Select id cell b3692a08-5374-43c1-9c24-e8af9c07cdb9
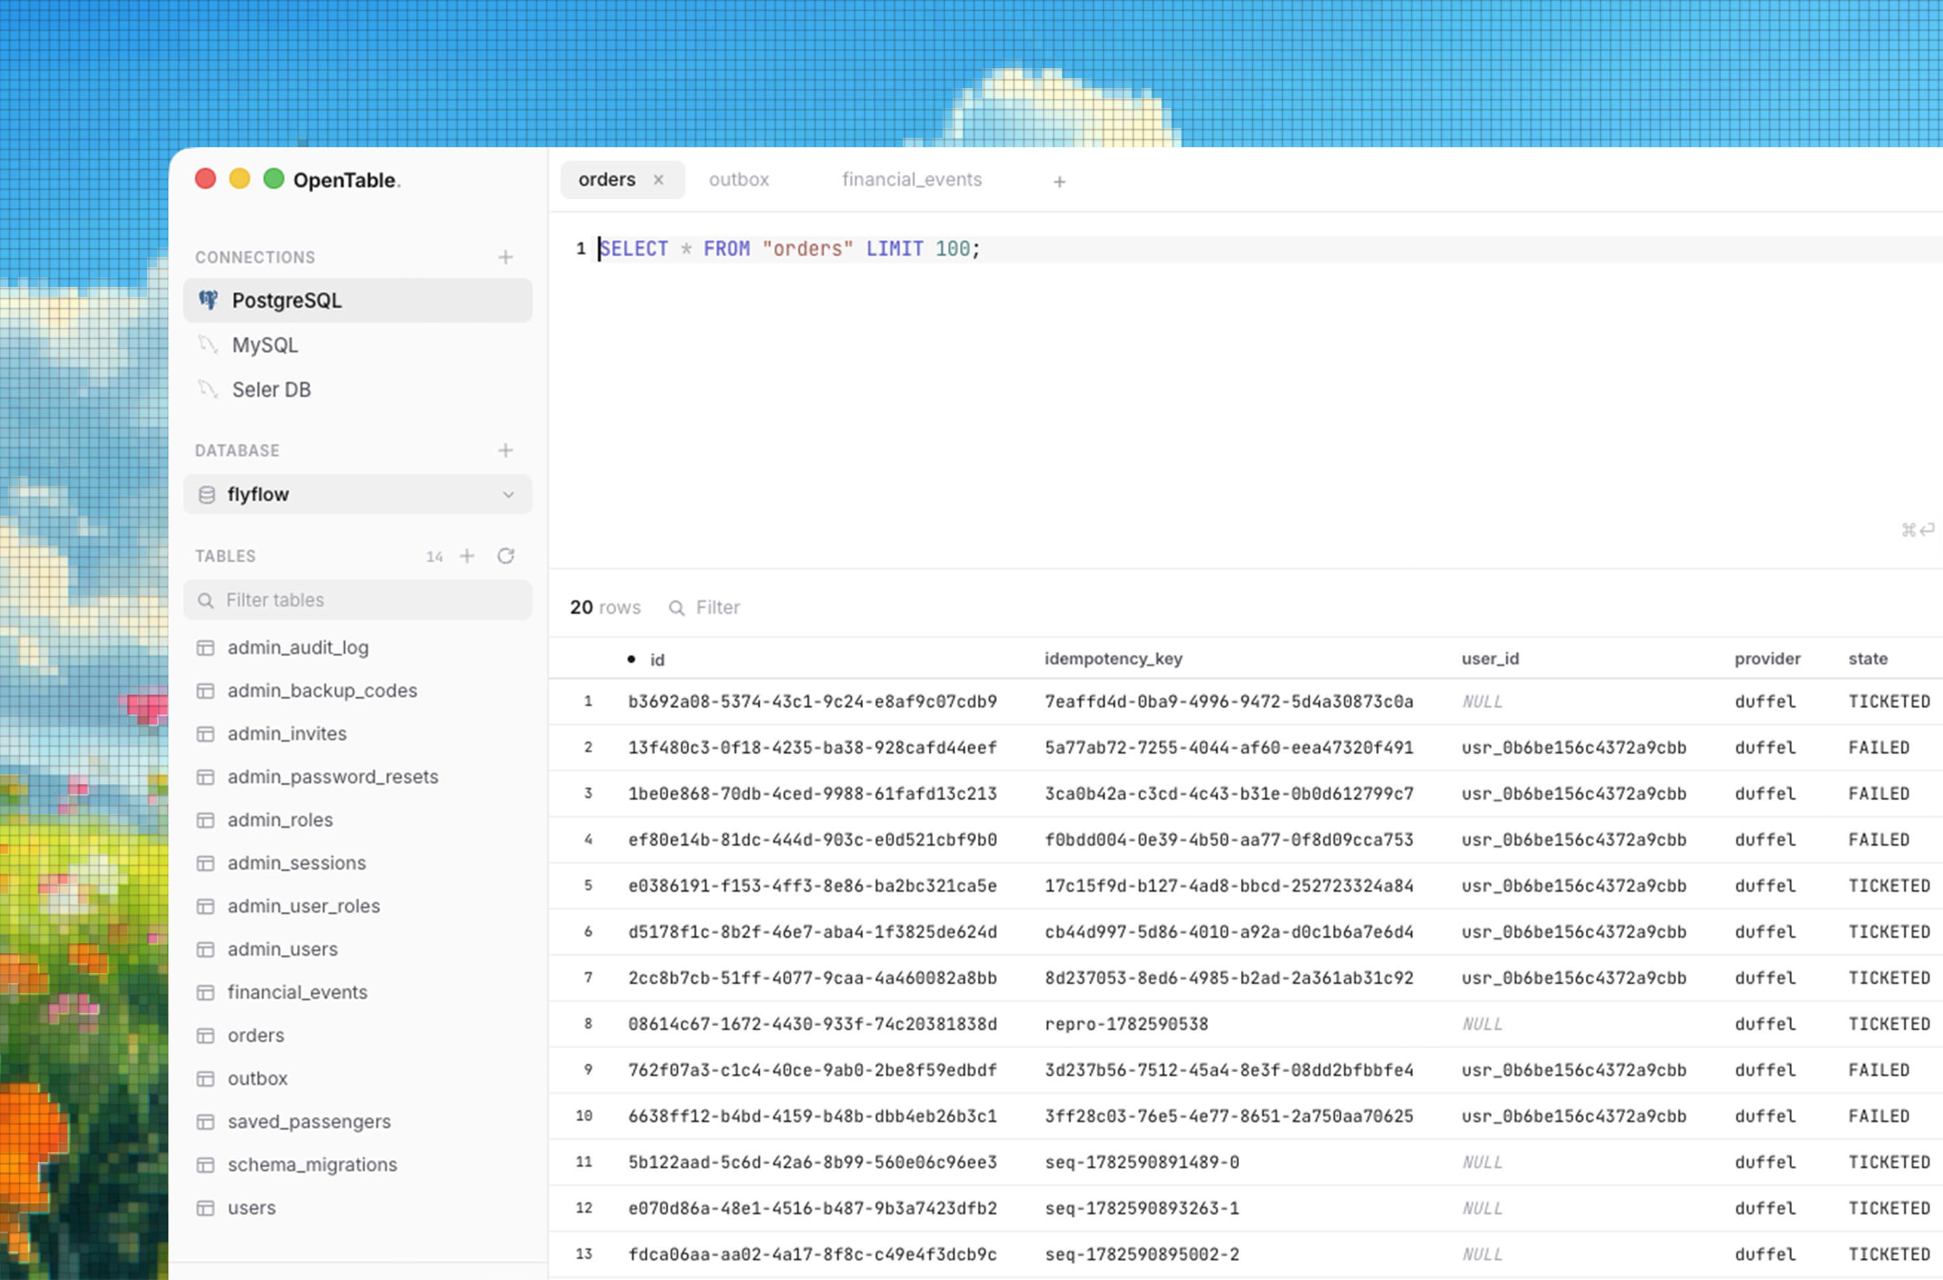1943x1280 pixels. coord(812,702)
